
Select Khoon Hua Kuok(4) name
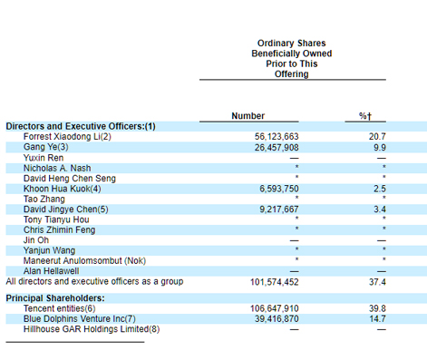pos(63,189)
